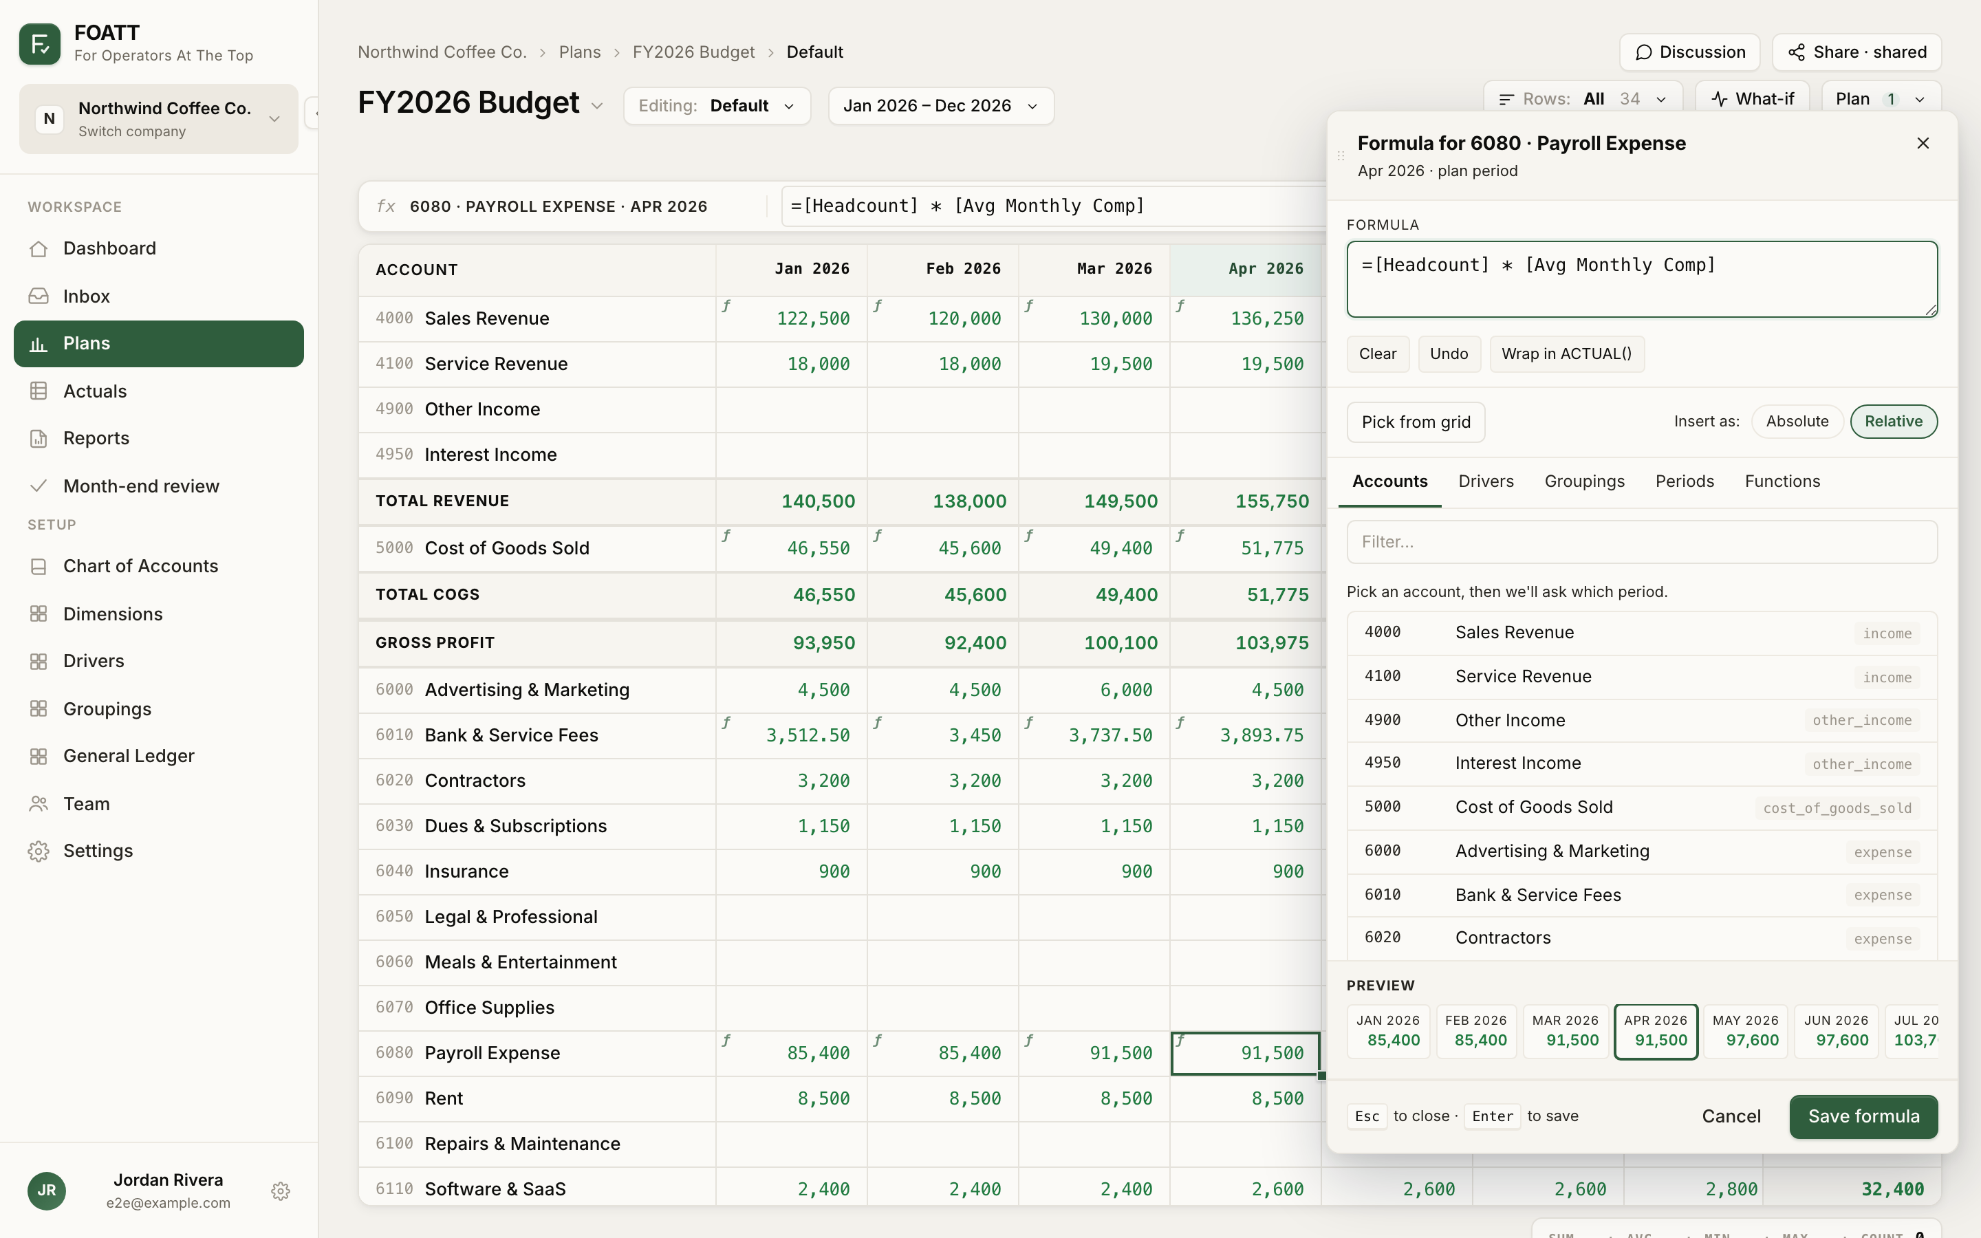Open the Editing Default version dropdown
Screen dimensions: 1981x1238
717,106
